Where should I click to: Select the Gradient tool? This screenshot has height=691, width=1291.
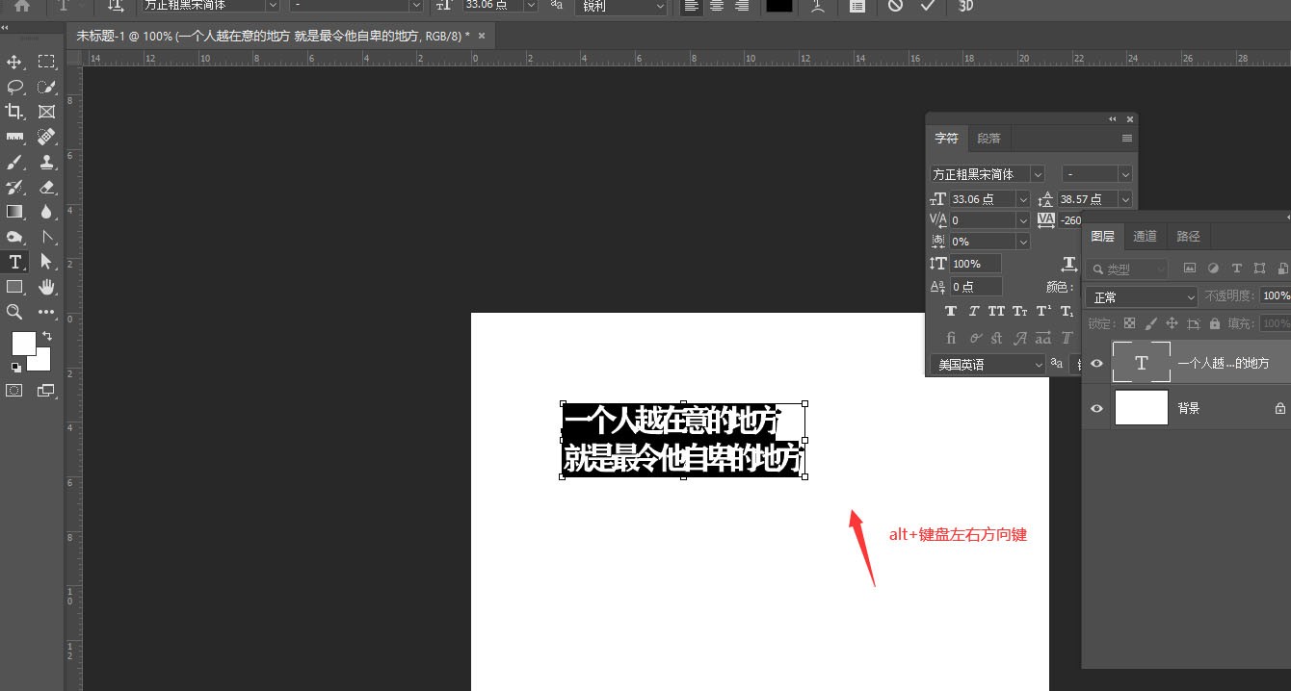pos(14,212)
